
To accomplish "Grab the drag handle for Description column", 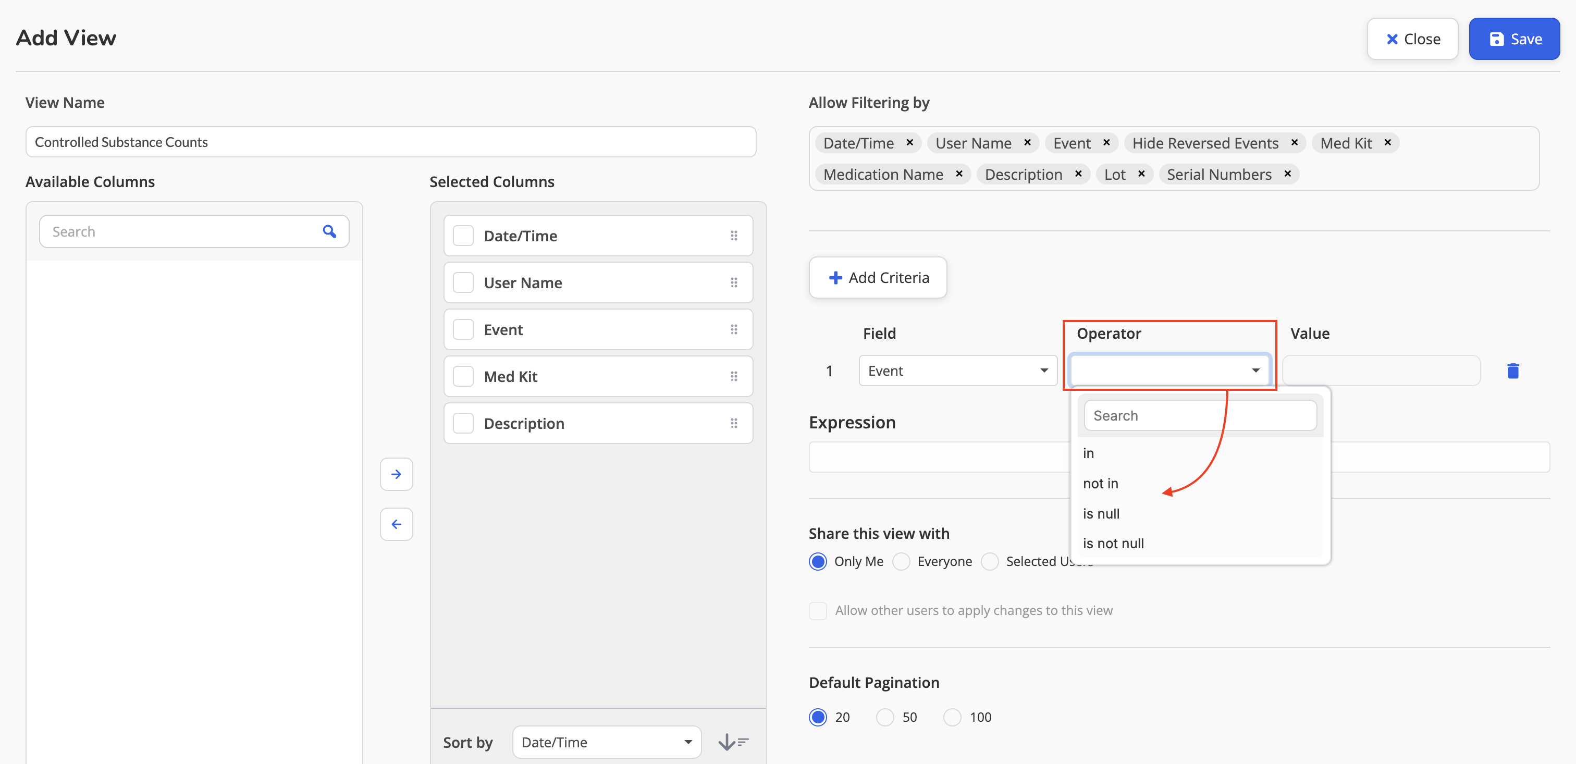I will click(x=734, y=423).
